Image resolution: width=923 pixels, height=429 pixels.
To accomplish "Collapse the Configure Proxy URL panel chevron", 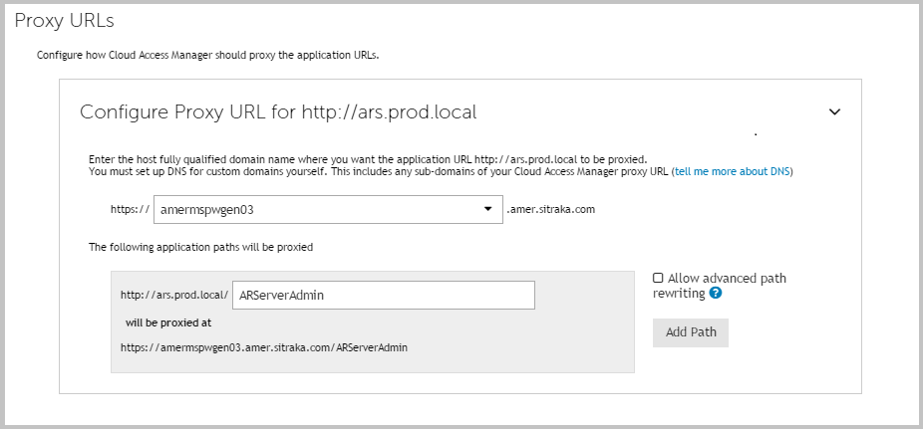I will pyautogui.click(x=834, y=112).
